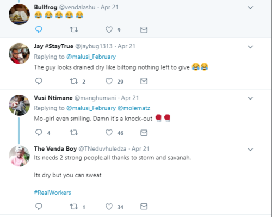Like the biltong tweet with 29 likes

[x=109, y=81]
